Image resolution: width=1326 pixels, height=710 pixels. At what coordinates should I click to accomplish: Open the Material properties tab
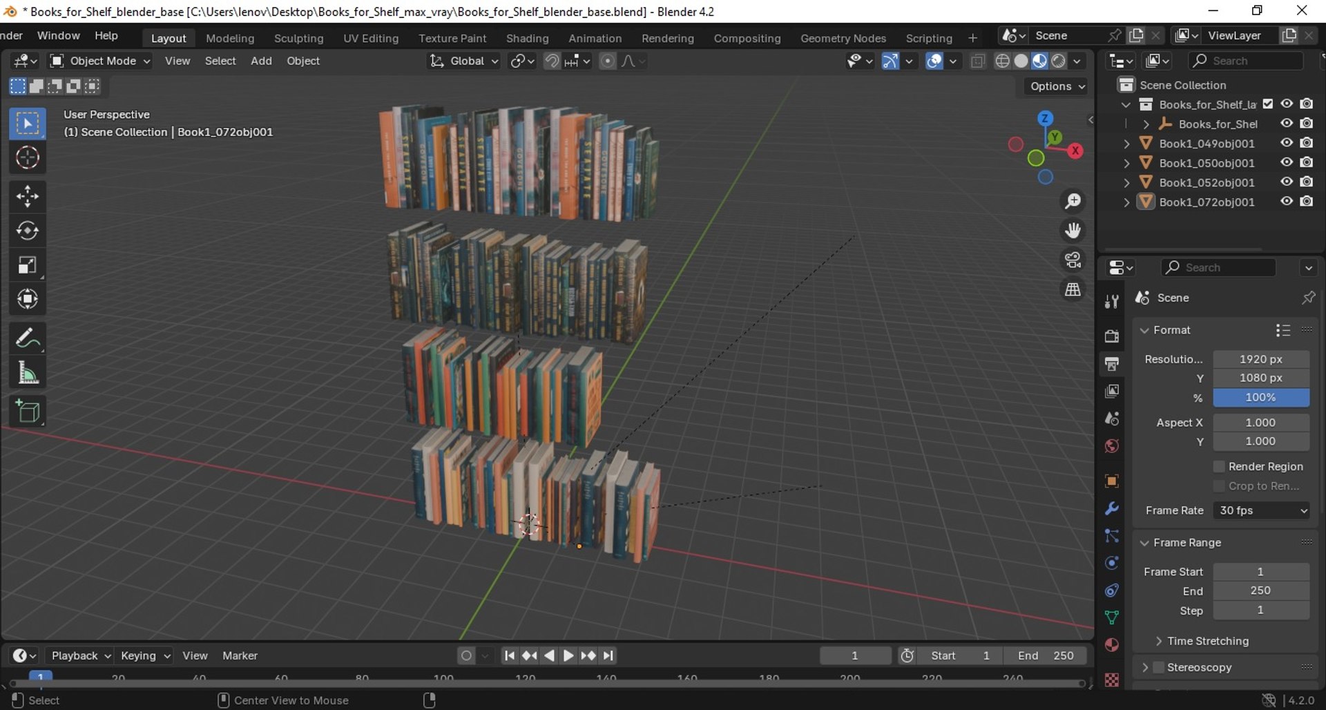(1111, 645)
